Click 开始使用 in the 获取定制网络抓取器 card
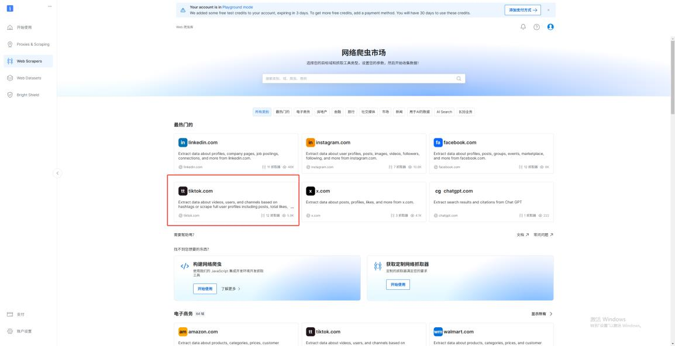The height and width of the screenshot is (346, 675). click(x=398, y=285)
